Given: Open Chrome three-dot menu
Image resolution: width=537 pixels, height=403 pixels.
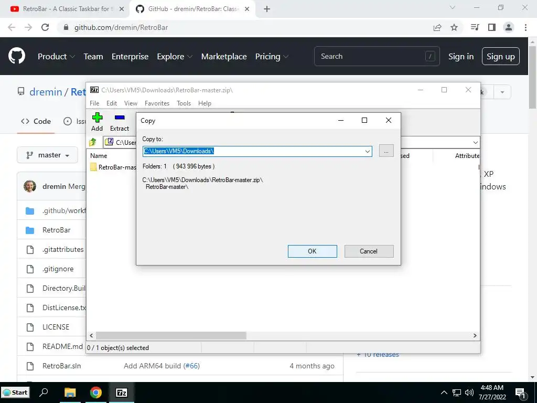Looking at the screenshot, I should click(525, 27).
